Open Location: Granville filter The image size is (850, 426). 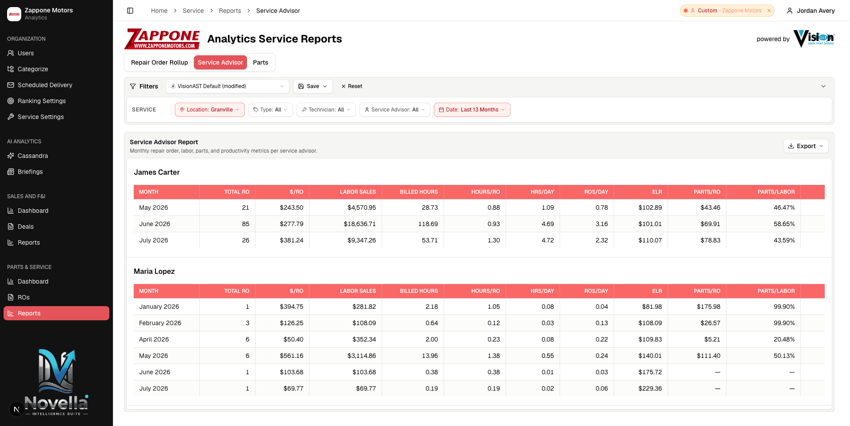click(x=210, y=110)
